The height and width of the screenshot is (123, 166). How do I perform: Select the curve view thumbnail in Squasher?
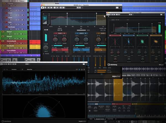tap(45, 22)
